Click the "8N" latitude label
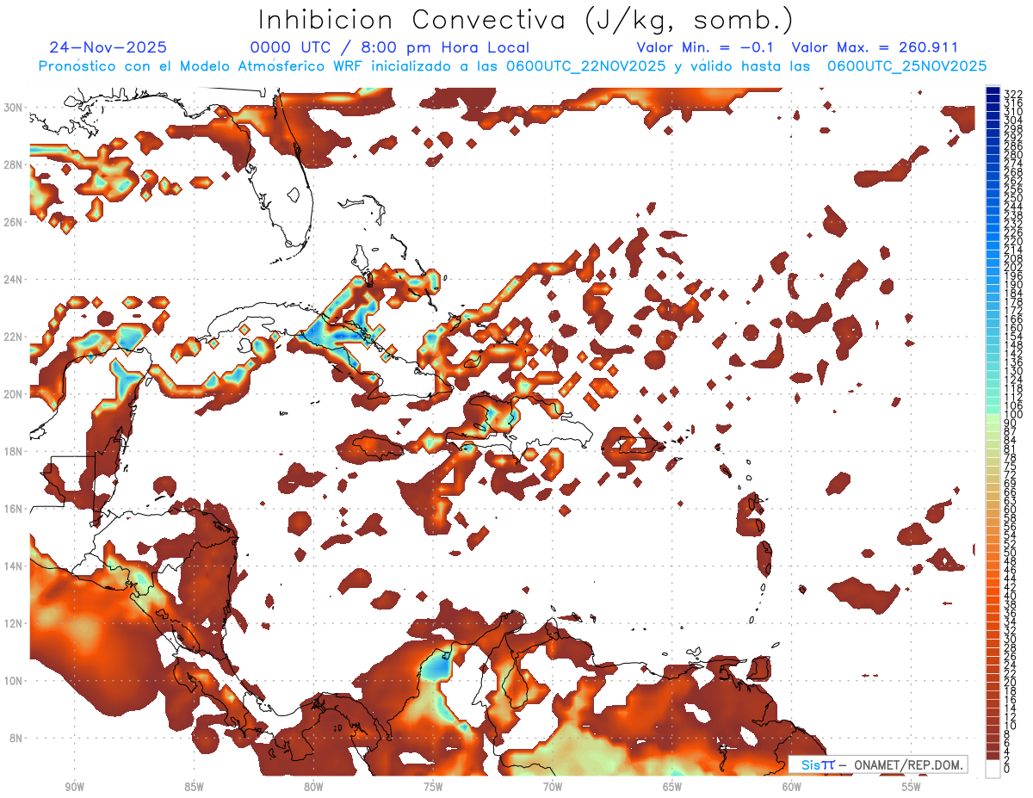 [17, 739]
